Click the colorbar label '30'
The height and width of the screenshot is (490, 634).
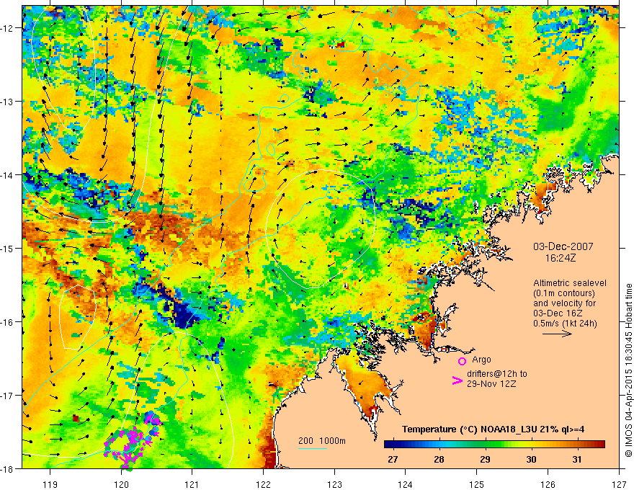pyautogui.click(x=531, y=459)
